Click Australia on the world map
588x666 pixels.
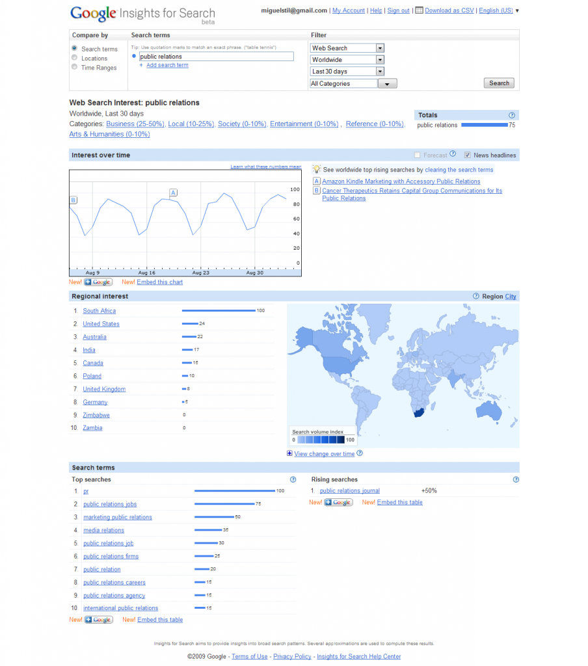click(x=488, y=411)
